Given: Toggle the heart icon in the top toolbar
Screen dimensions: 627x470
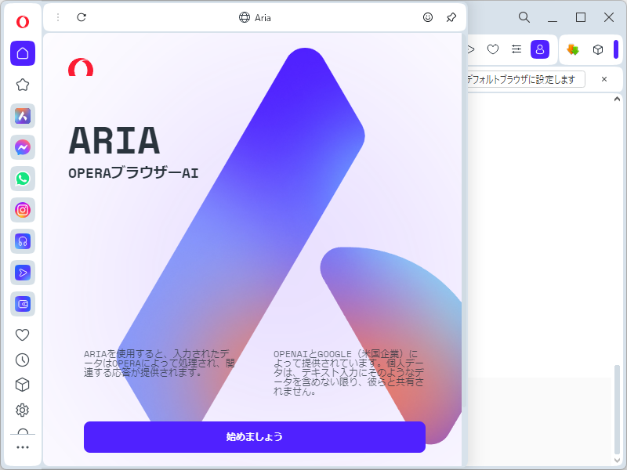Looking at the screenshot, I should (493, 49).
